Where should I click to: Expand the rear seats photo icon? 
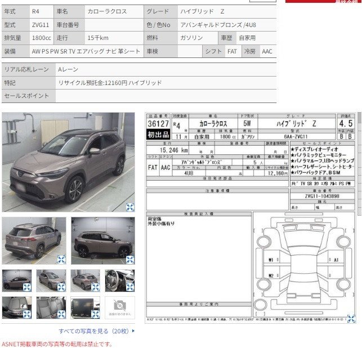pyautogui.click(x=61, y=314)
